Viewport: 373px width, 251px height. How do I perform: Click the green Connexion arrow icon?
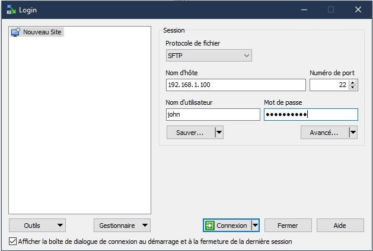[210, 226]
